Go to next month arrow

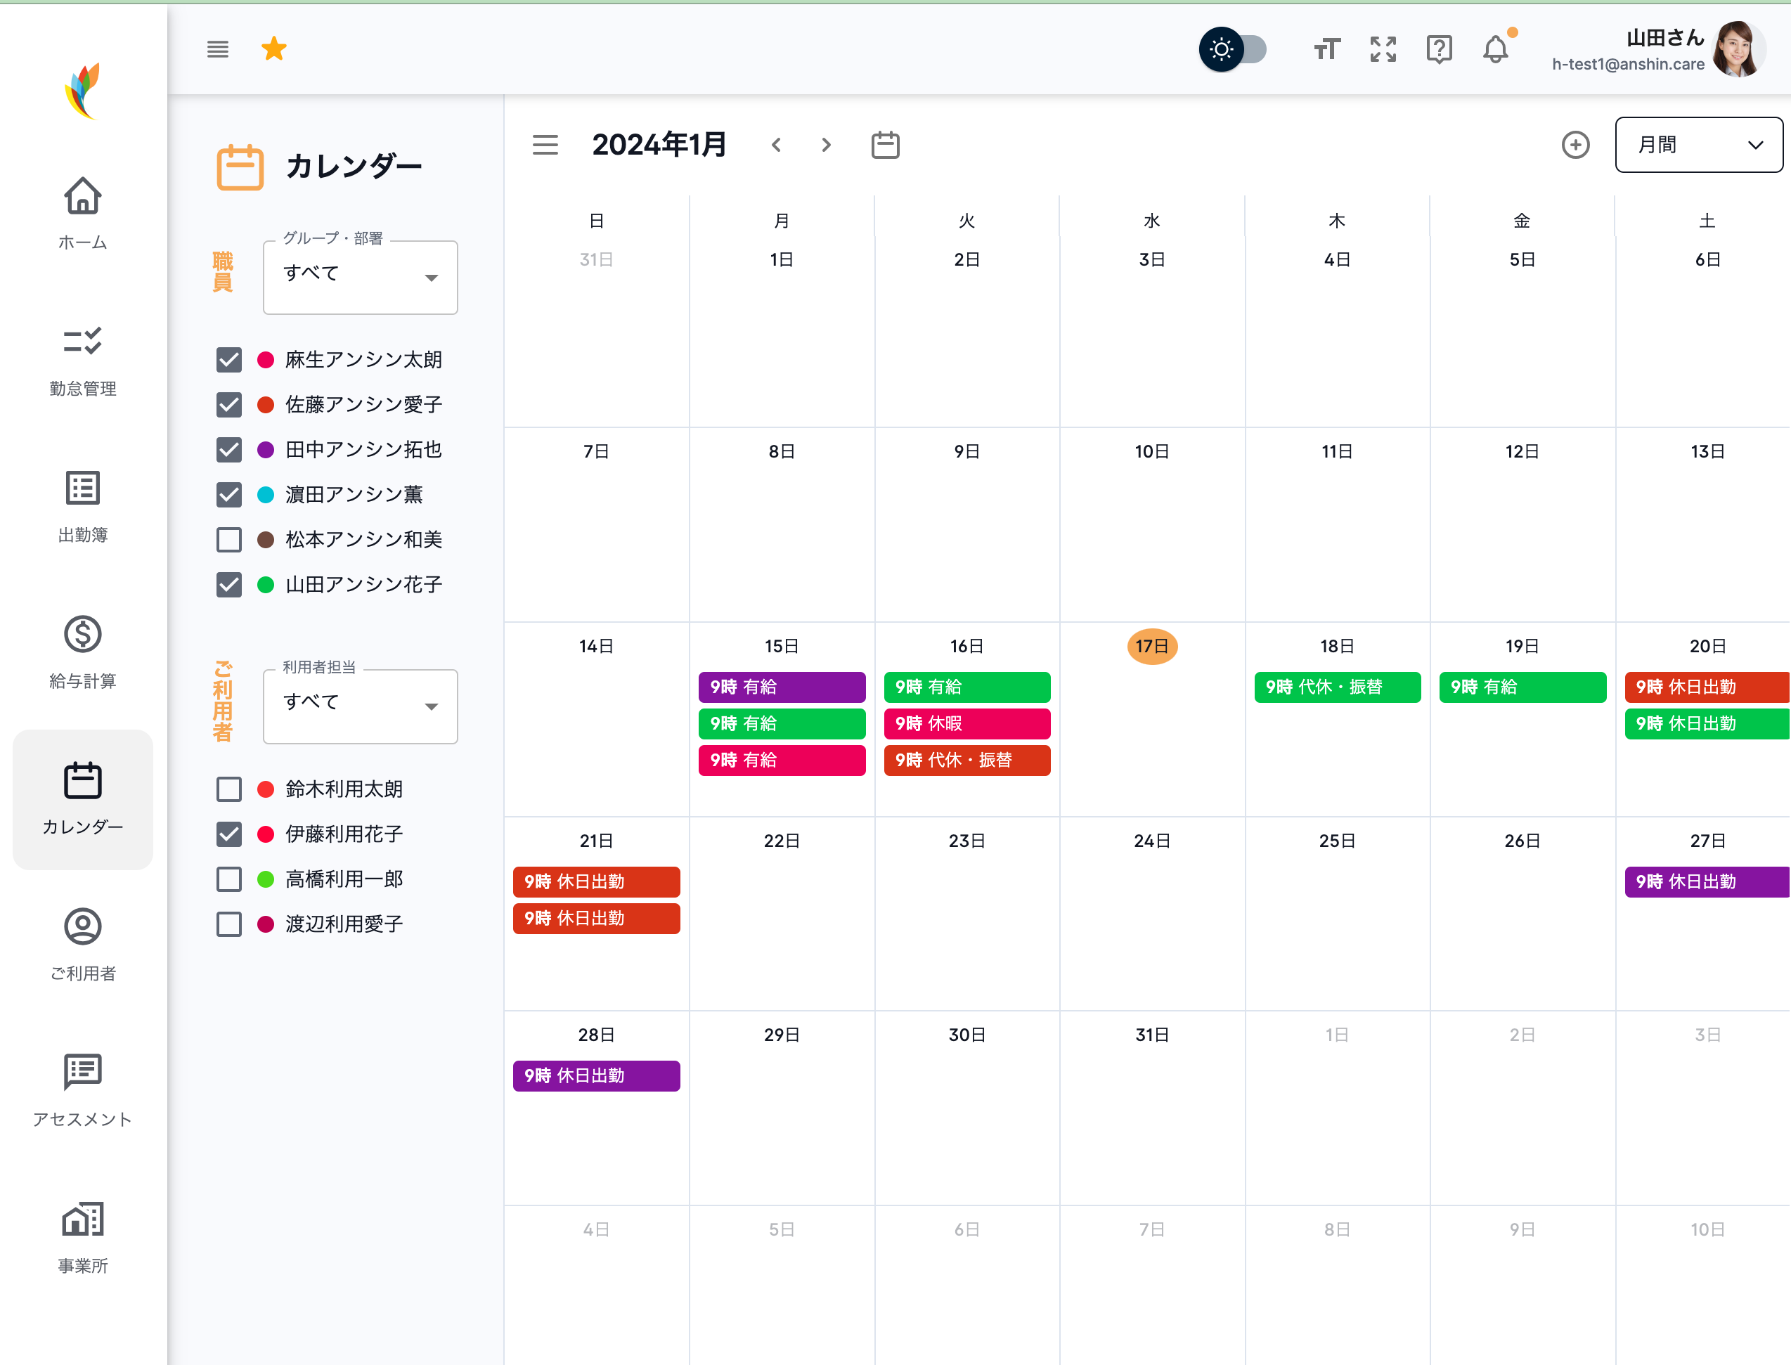point(826,145)
